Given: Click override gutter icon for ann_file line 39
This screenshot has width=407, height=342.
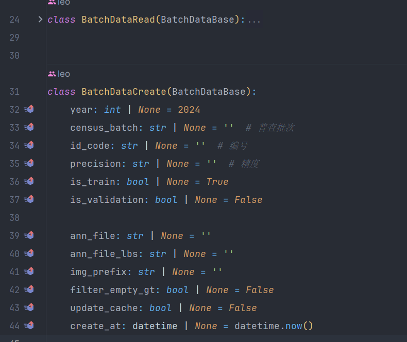Looking at the screenshot, I should pos(29,235).
